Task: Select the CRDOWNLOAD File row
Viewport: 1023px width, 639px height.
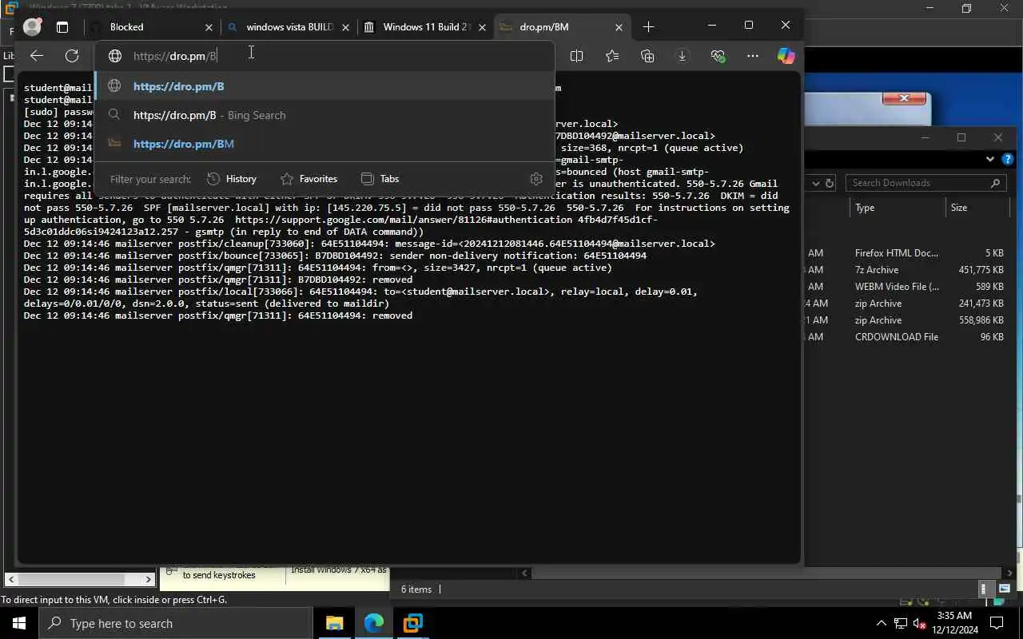Action: click(x=906, y=337)
